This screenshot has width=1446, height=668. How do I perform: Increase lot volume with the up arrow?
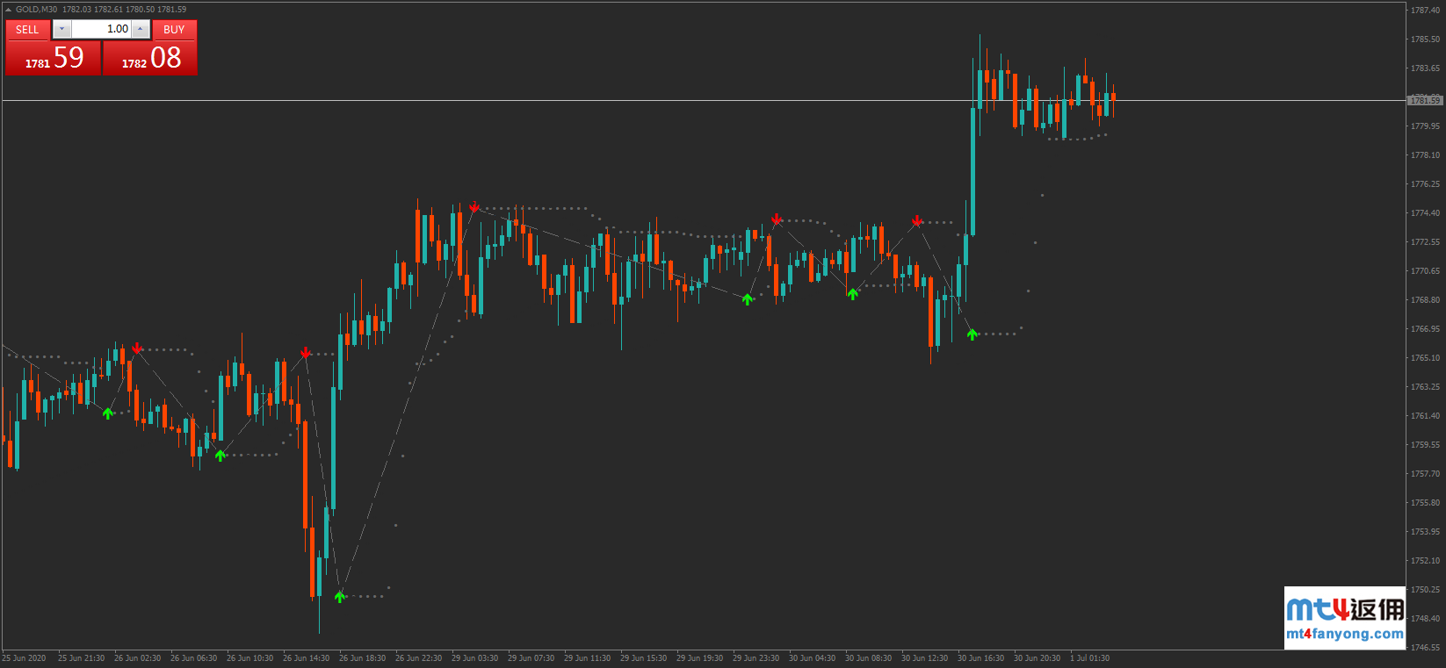(141, 29)
